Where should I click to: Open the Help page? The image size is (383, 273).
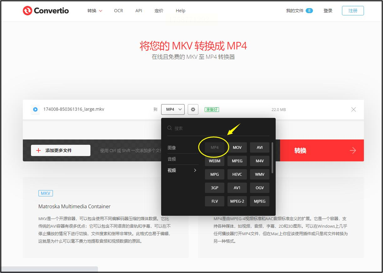click(x=181, y=11)
